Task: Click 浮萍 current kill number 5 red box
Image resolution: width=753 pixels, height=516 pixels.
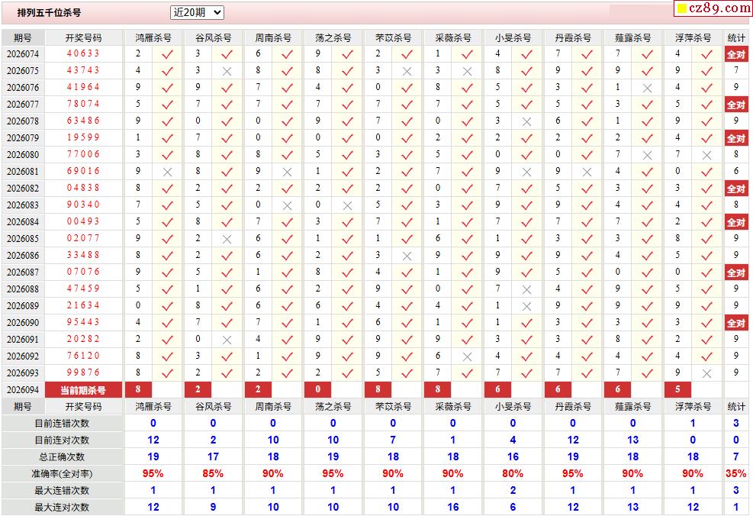Action: 677,390
